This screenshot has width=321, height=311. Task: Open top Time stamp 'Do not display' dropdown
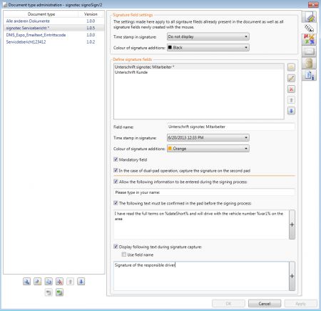[208, 36]
